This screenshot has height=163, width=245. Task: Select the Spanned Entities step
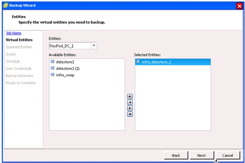click(x=19, y=47)
